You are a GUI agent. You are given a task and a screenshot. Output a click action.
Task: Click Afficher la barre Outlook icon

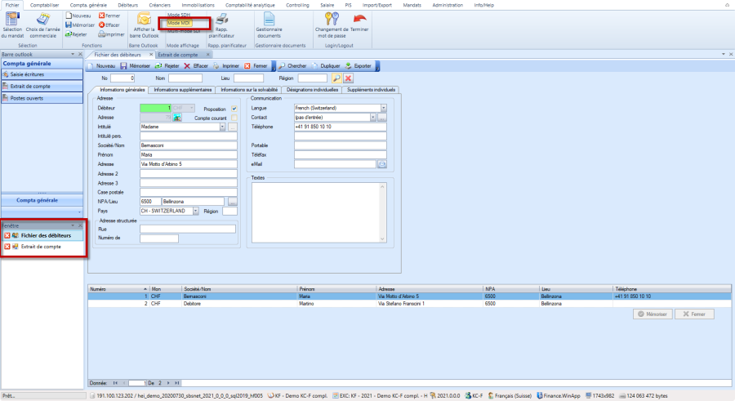click(x=144, y=19)
